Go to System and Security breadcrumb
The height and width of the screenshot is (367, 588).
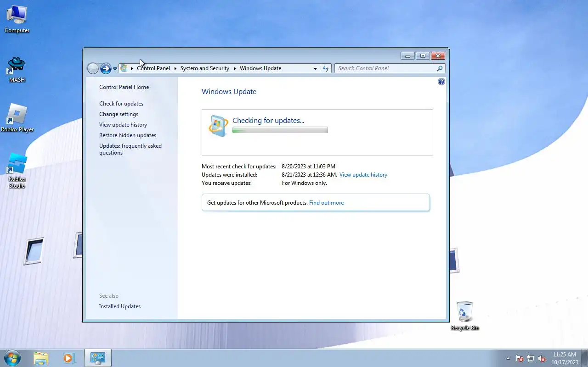(x=205, y=68)
